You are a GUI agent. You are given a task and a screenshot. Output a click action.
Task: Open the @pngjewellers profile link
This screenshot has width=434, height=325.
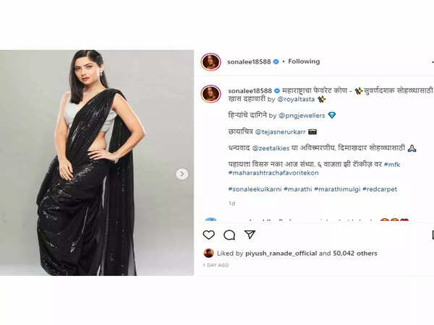pos(302,116)
